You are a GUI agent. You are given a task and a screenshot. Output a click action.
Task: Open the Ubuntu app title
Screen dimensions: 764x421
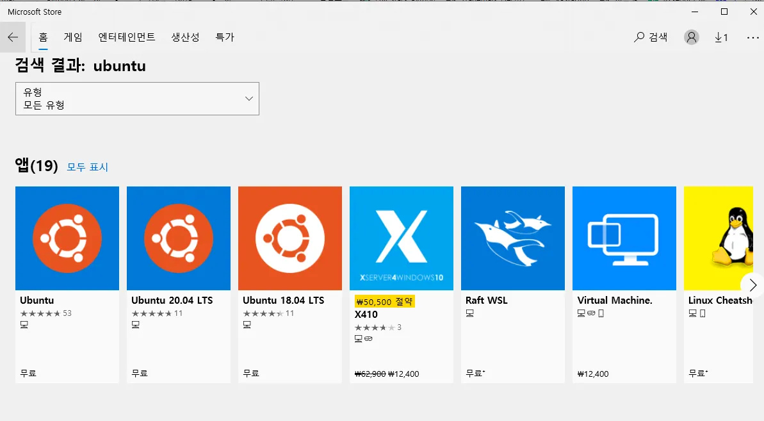[x=37, y=300]
